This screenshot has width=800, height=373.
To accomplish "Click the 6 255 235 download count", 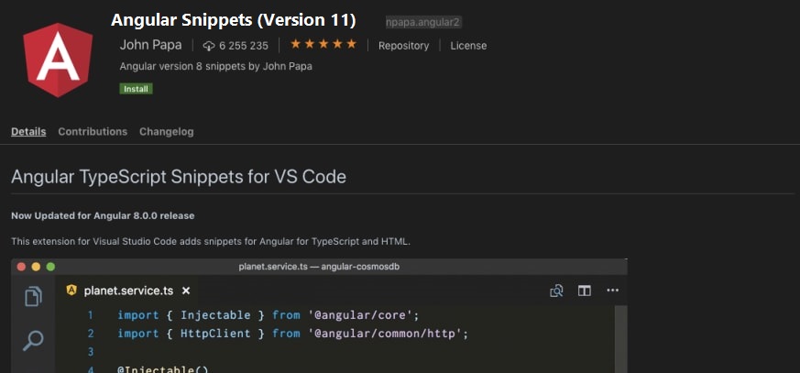I will pyautogui.click(x=244, y=46).
